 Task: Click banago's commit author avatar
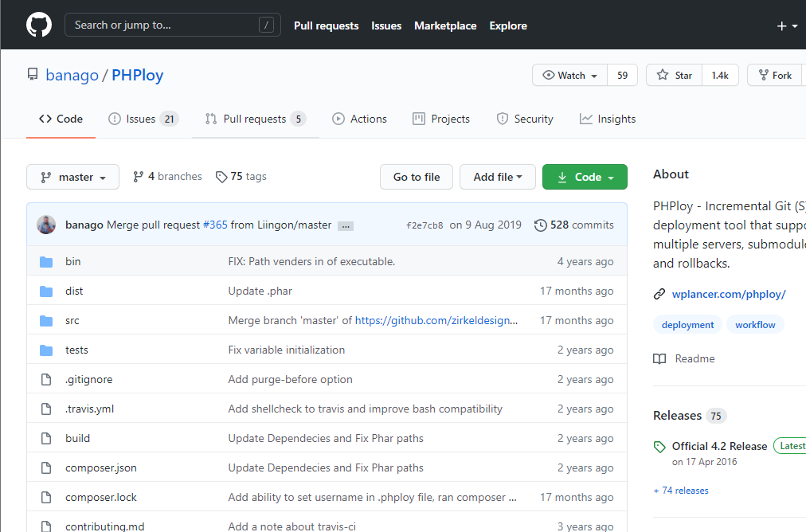(46, 225)
